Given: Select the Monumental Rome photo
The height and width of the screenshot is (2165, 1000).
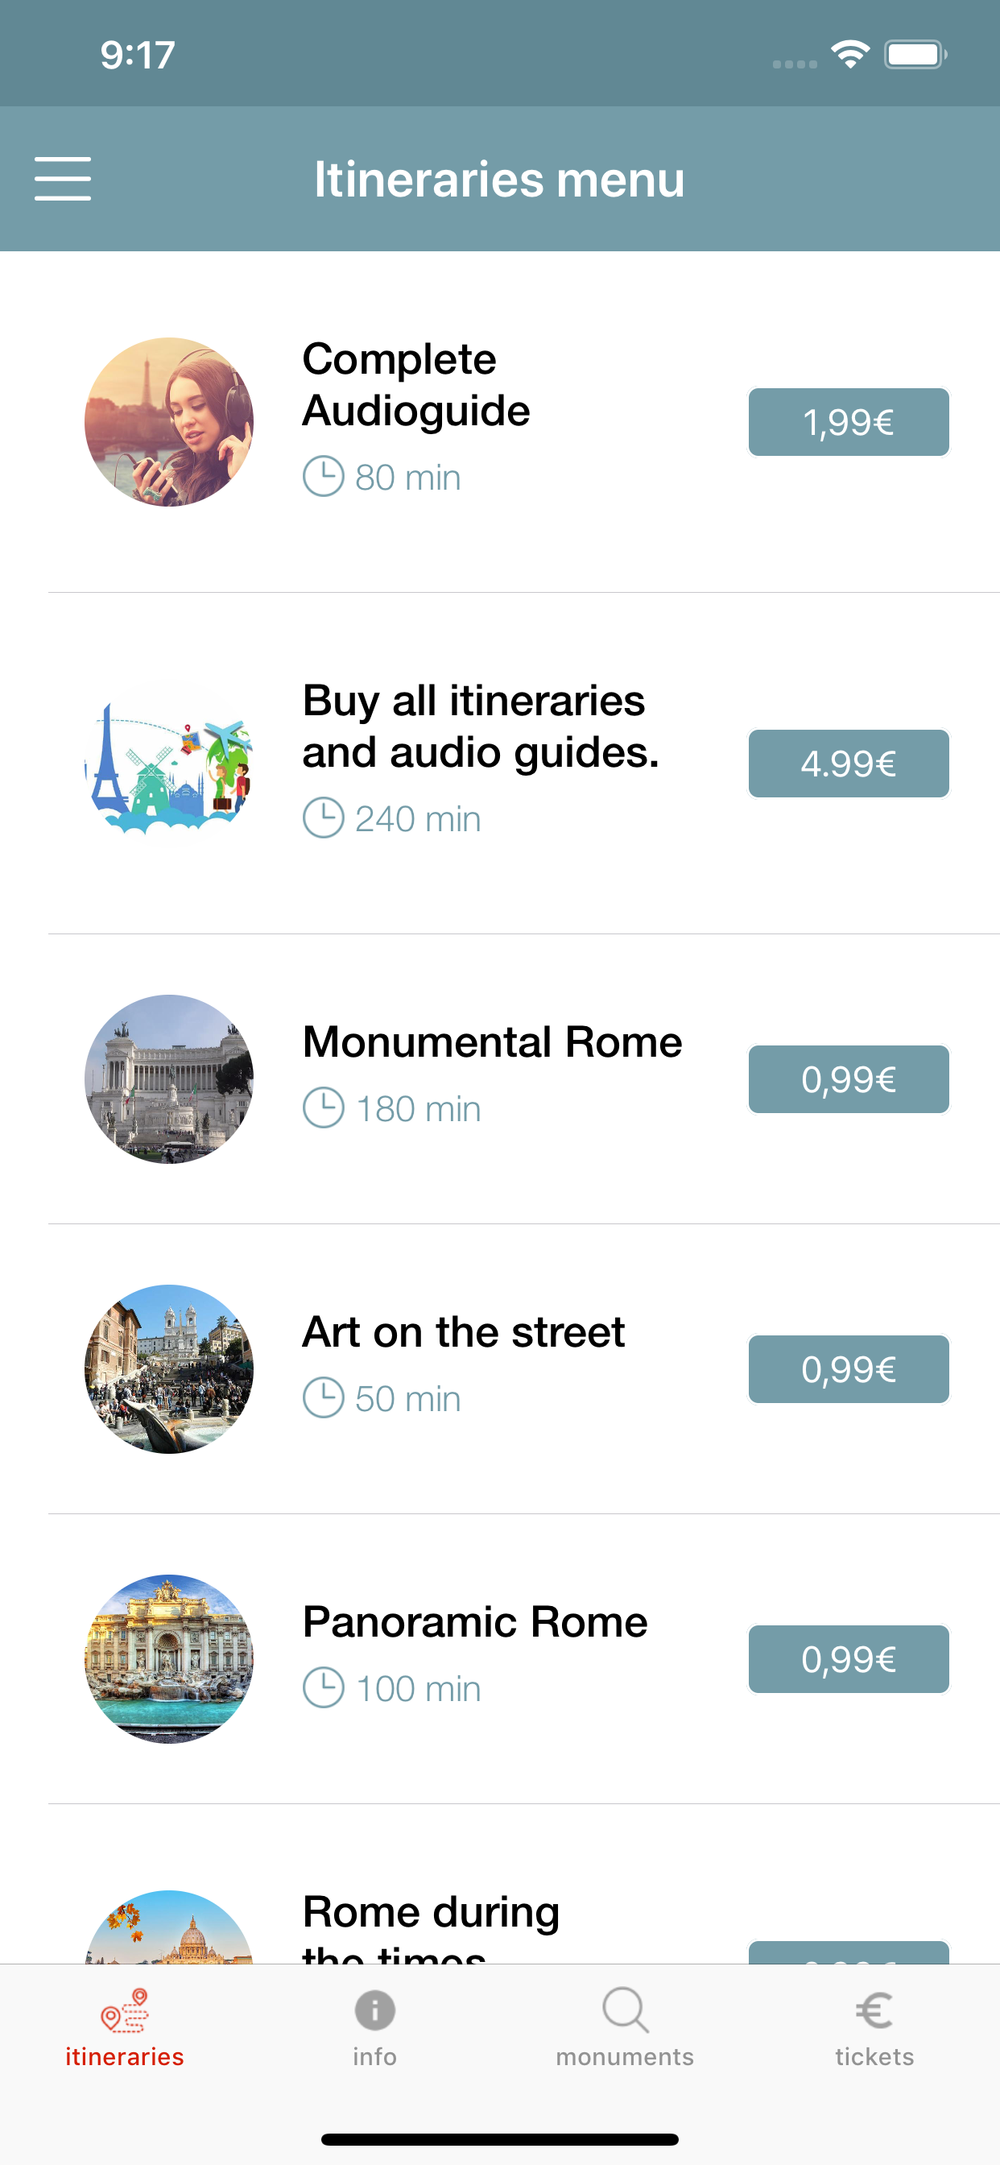Looking at the screenshot, I should click(169, 1079).
